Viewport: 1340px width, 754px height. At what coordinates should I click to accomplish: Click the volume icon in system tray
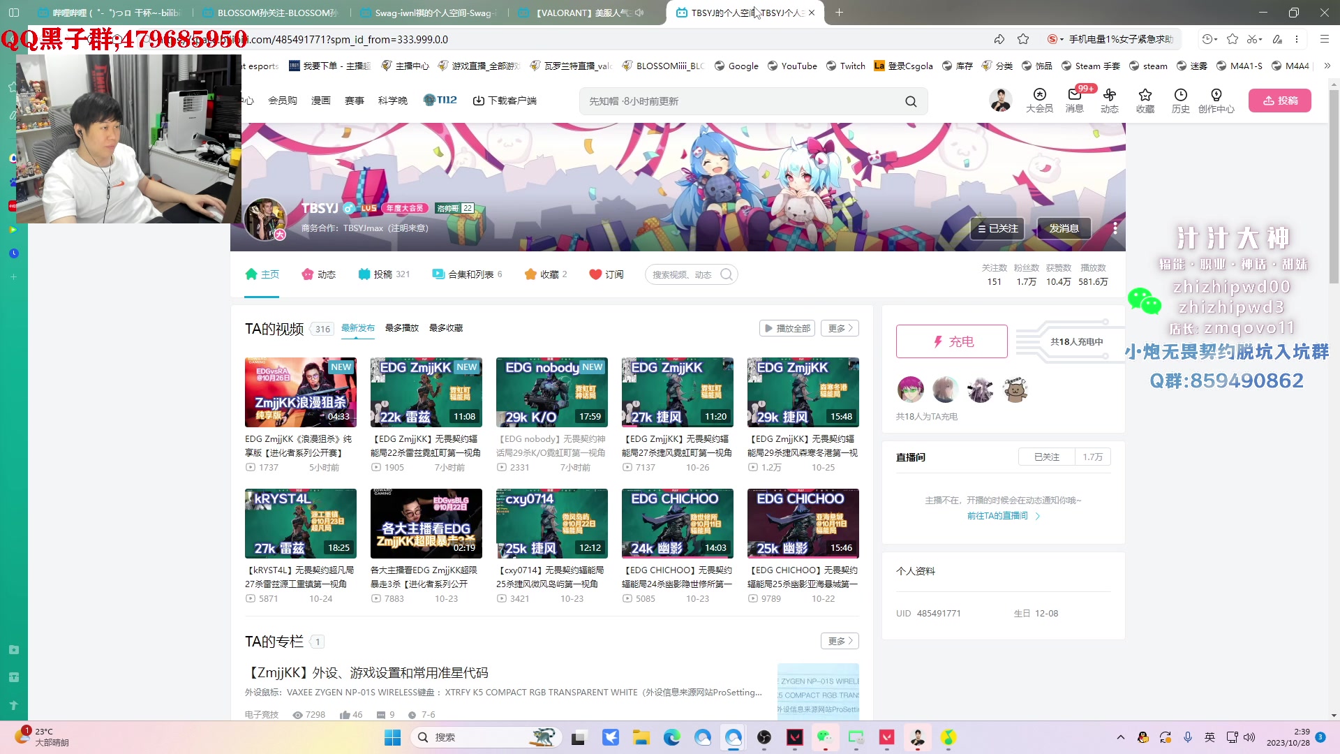click(1249, 737)
